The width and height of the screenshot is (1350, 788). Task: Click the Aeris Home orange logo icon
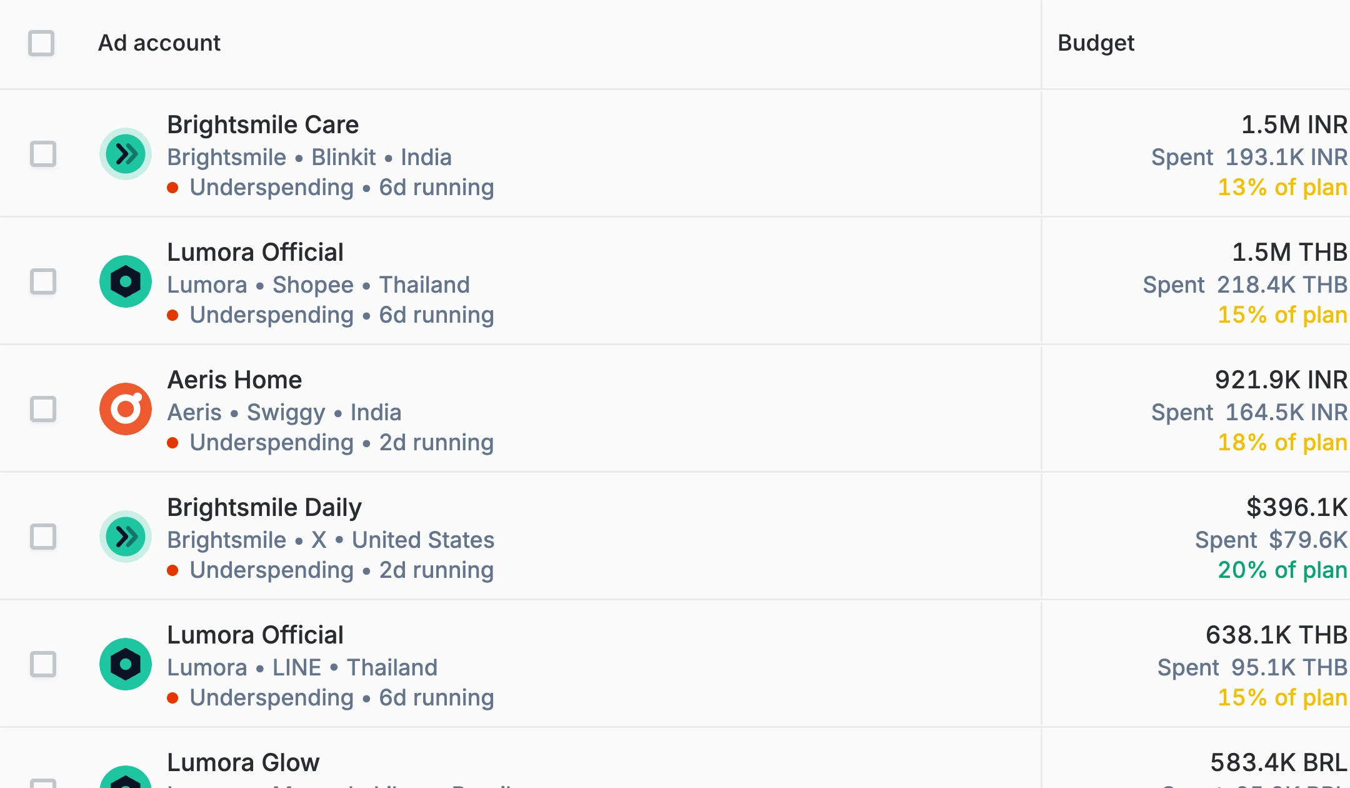coord(126,409)
